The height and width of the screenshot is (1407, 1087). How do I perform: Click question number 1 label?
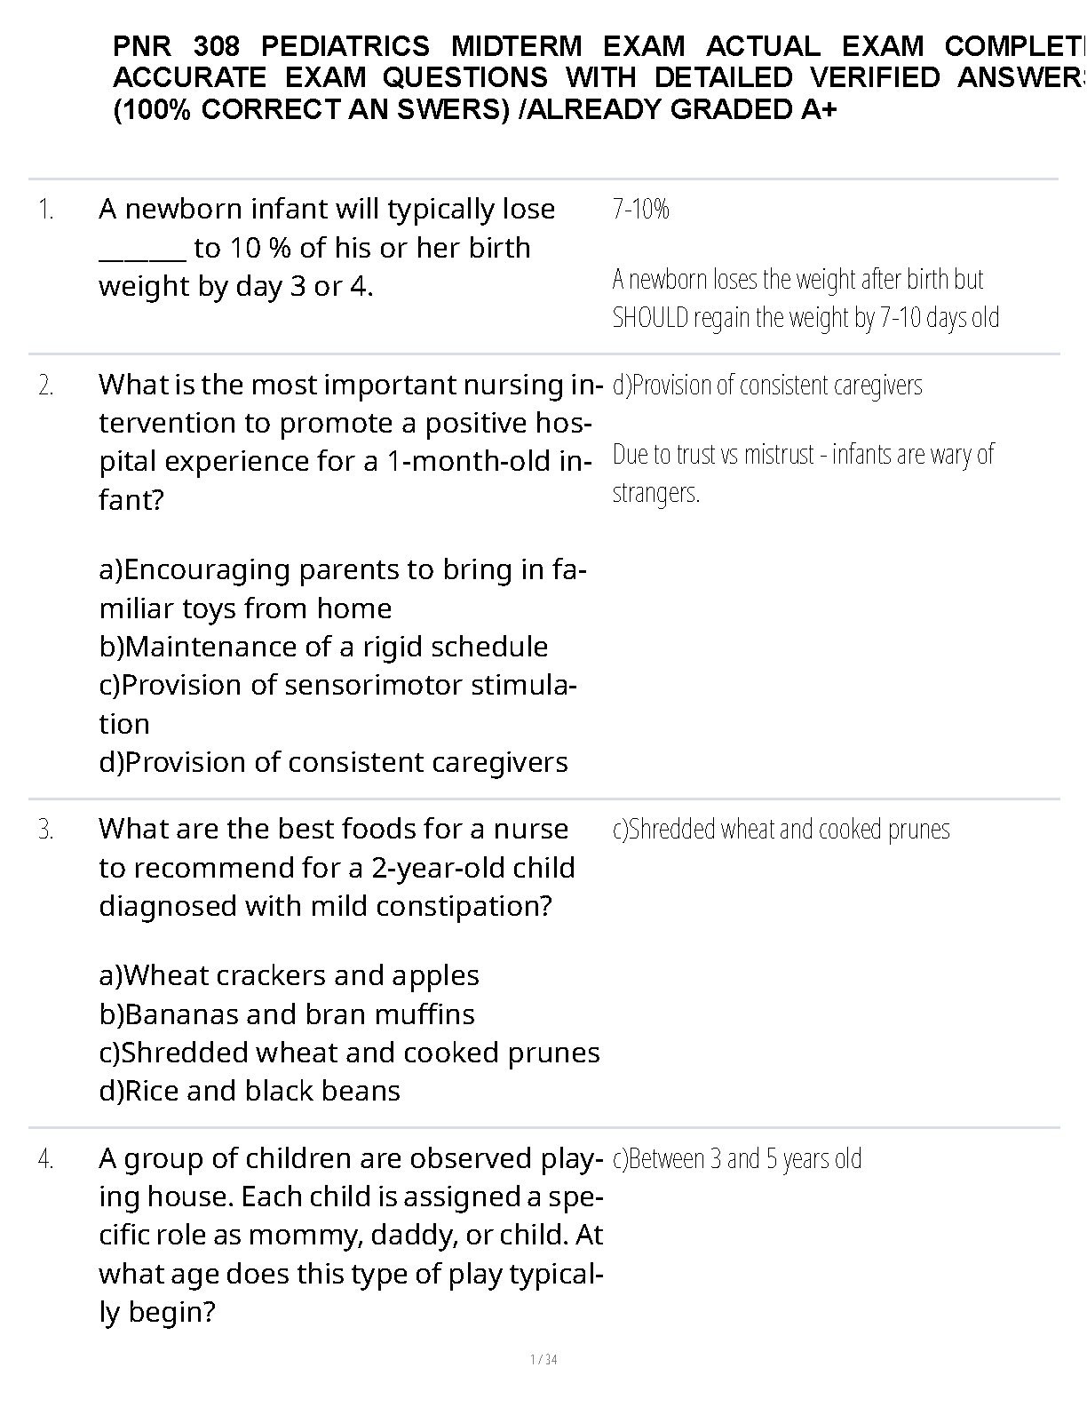coord(46,211)
